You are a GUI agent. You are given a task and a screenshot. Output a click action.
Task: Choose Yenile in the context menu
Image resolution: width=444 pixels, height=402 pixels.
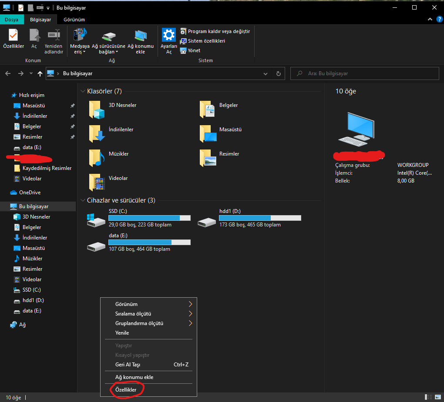[149, 333]
